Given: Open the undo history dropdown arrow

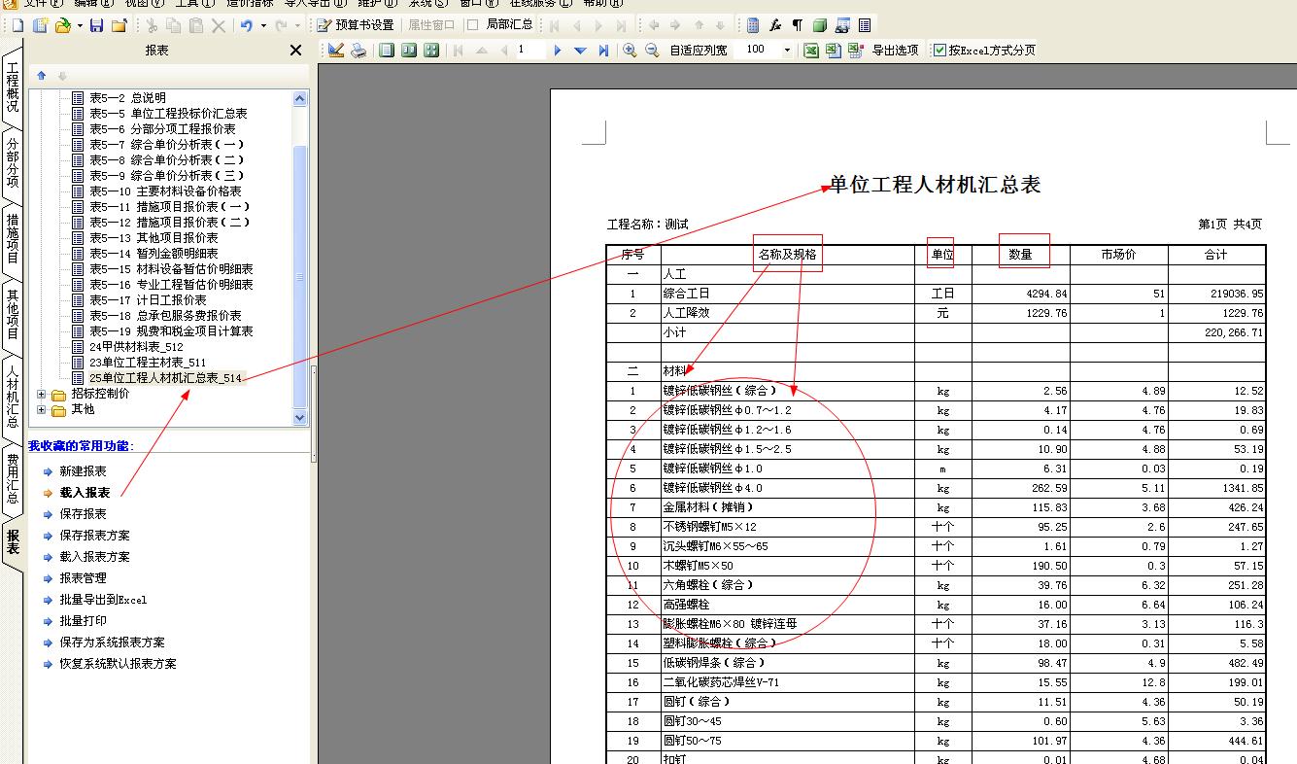Looking at the screenshot, I should tap(263, 25).
